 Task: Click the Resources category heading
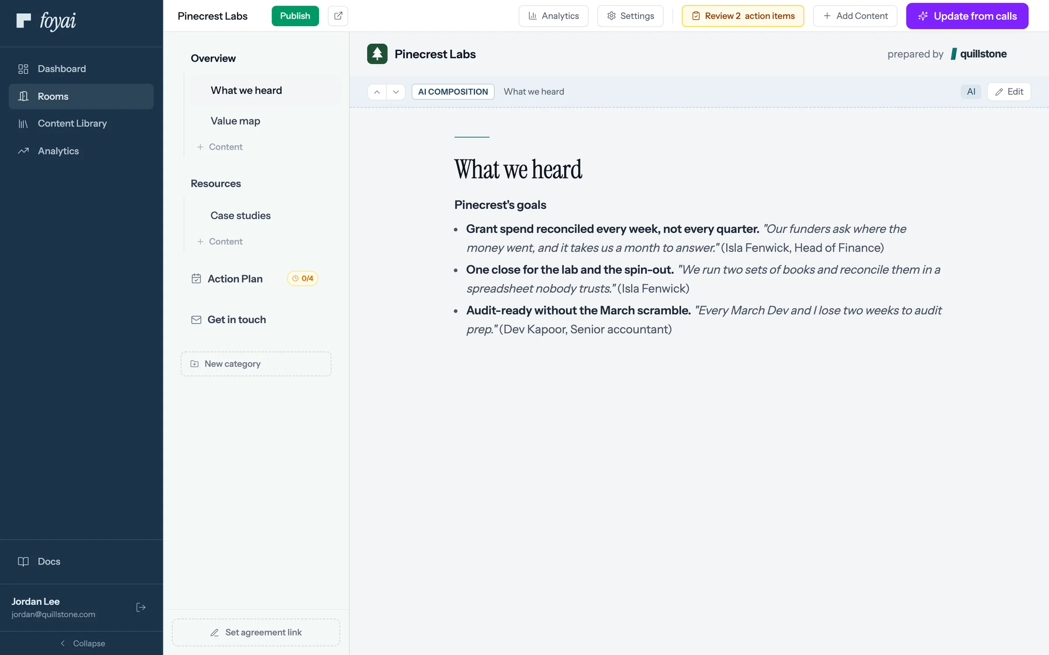216,183
